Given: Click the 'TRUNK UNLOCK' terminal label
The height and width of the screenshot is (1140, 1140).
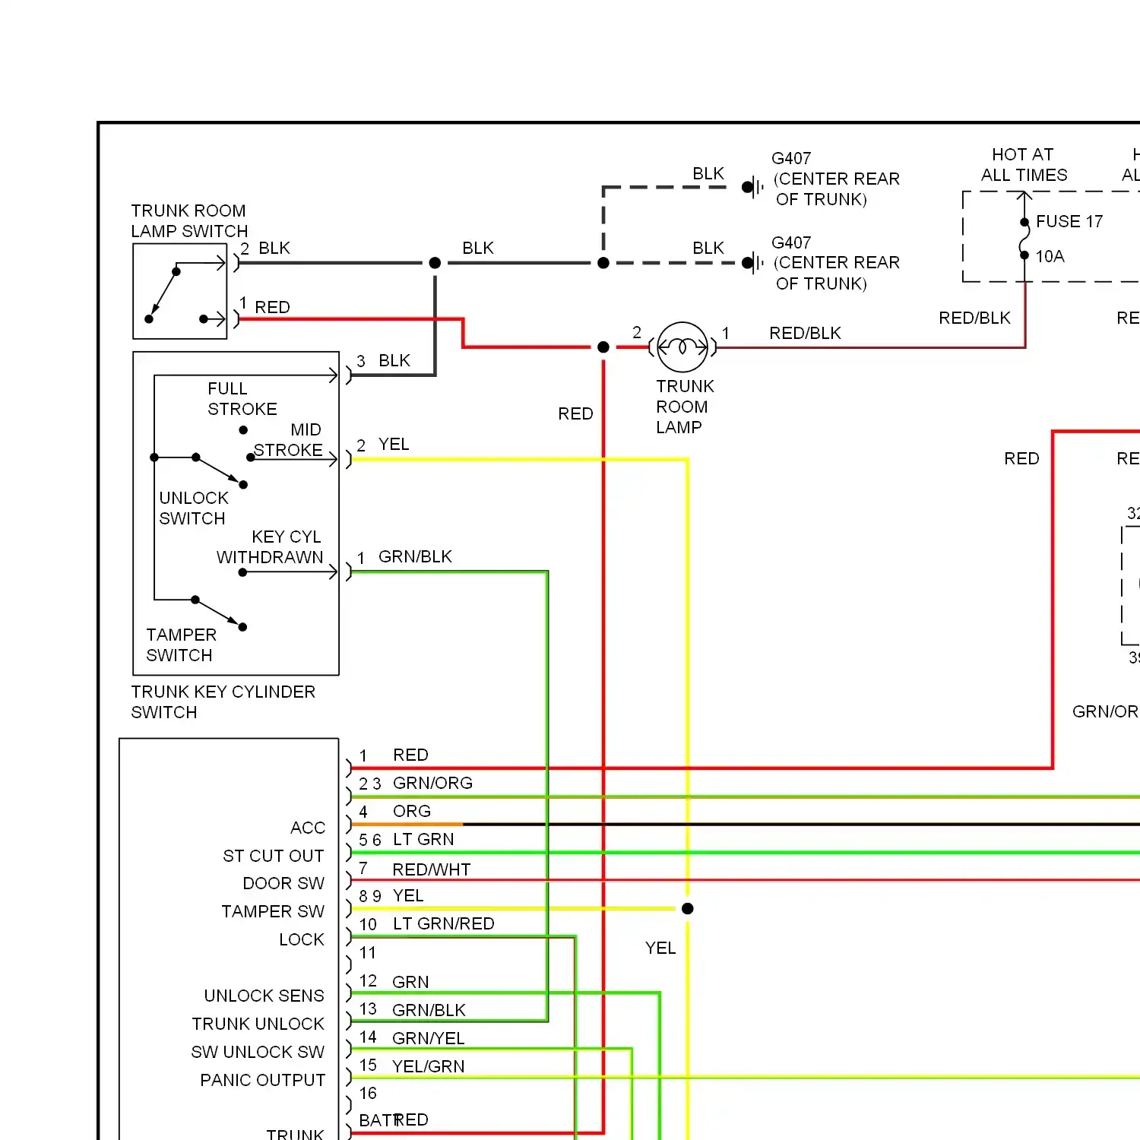Looking at the screenshot, I should click(258, 1024).
